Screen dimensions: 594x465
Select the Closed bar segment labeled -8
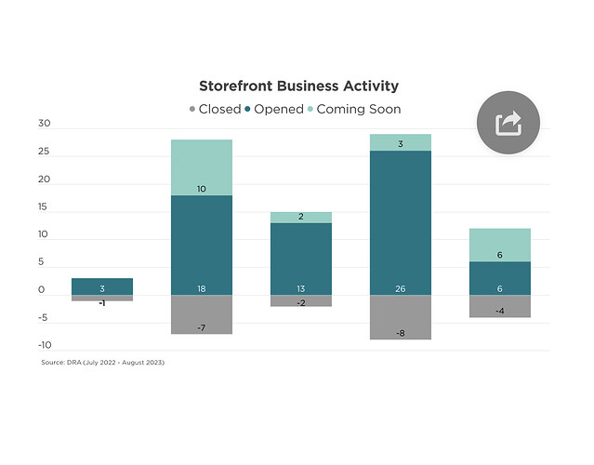click(401, 317)
